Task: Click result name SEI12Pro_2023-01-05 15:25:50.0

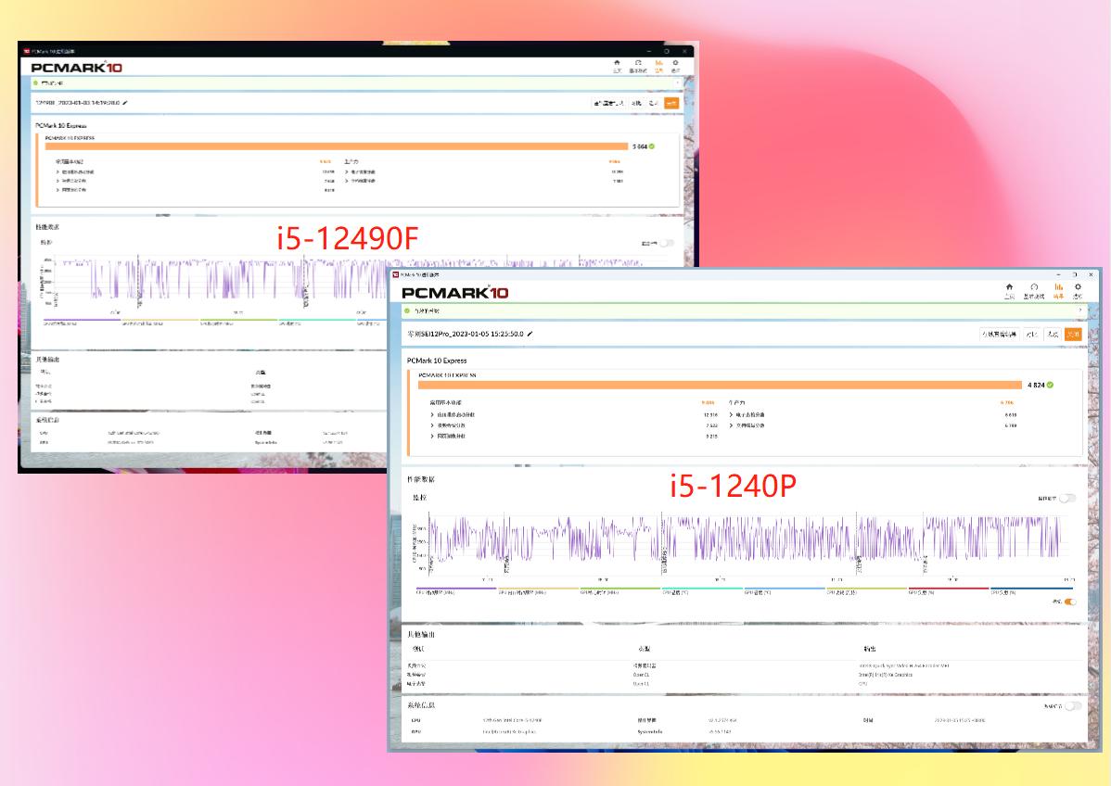Action: [466, 334]
